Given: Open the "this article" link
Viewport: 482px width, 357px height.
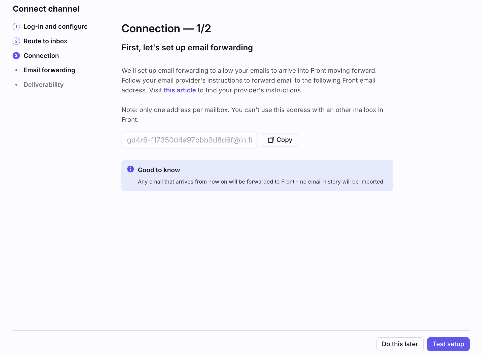Looking at the screenshot, I should coord(180,90).
